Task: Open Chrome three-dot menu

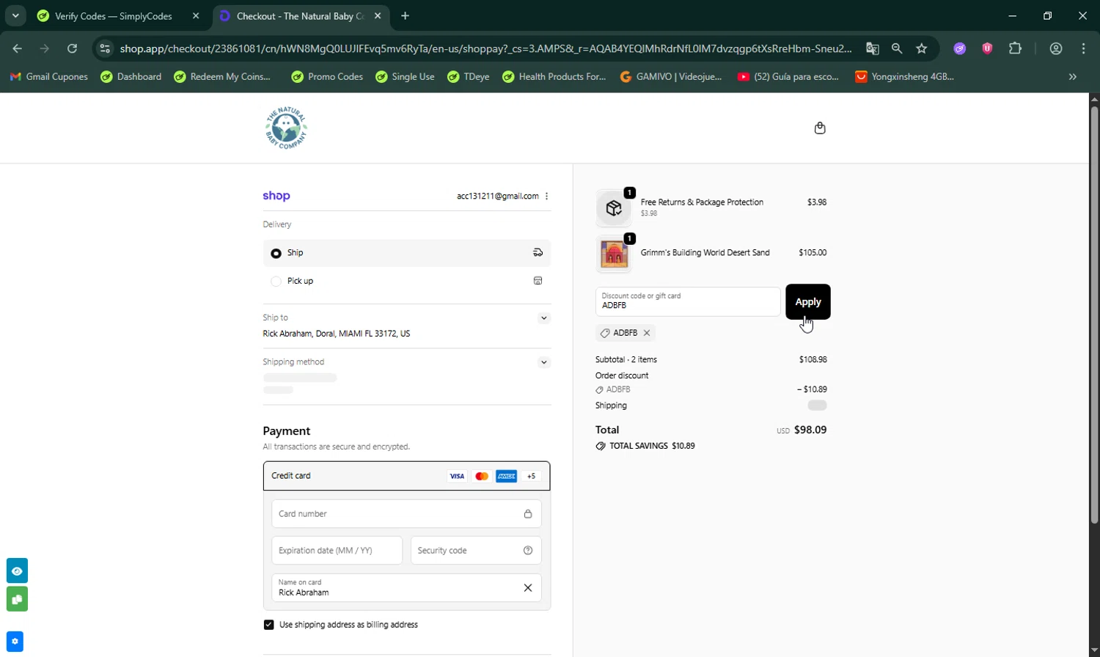Action: click(x=1083, y=48)
